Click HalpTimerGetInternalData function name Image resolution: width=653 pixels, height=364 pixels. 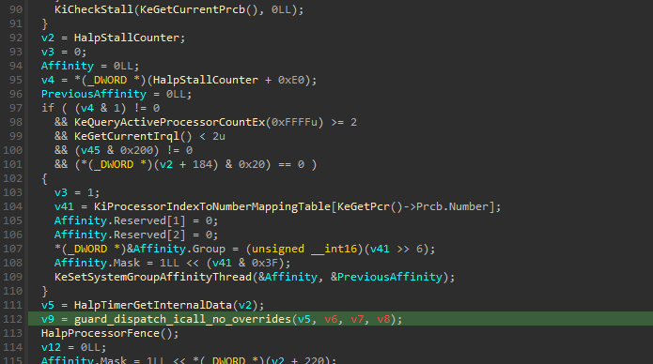(x=153, y=305)
